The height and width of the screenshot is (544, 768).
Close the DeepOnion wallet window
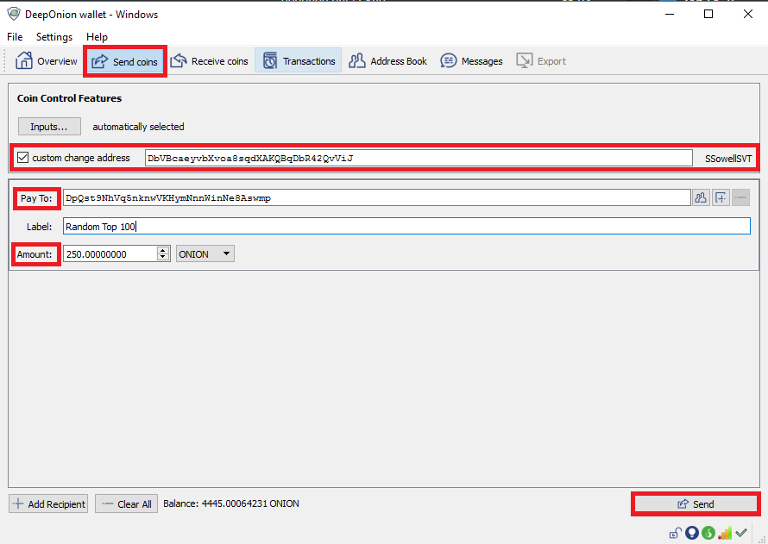(748, 14)
